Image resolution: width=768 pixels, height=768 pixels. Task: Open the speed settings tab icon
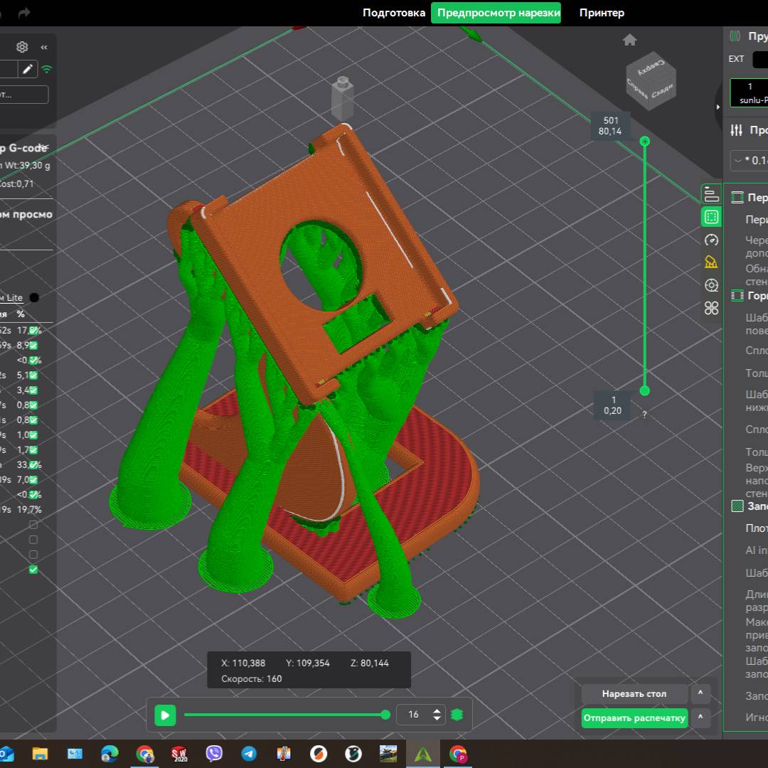tap(711, 240)
